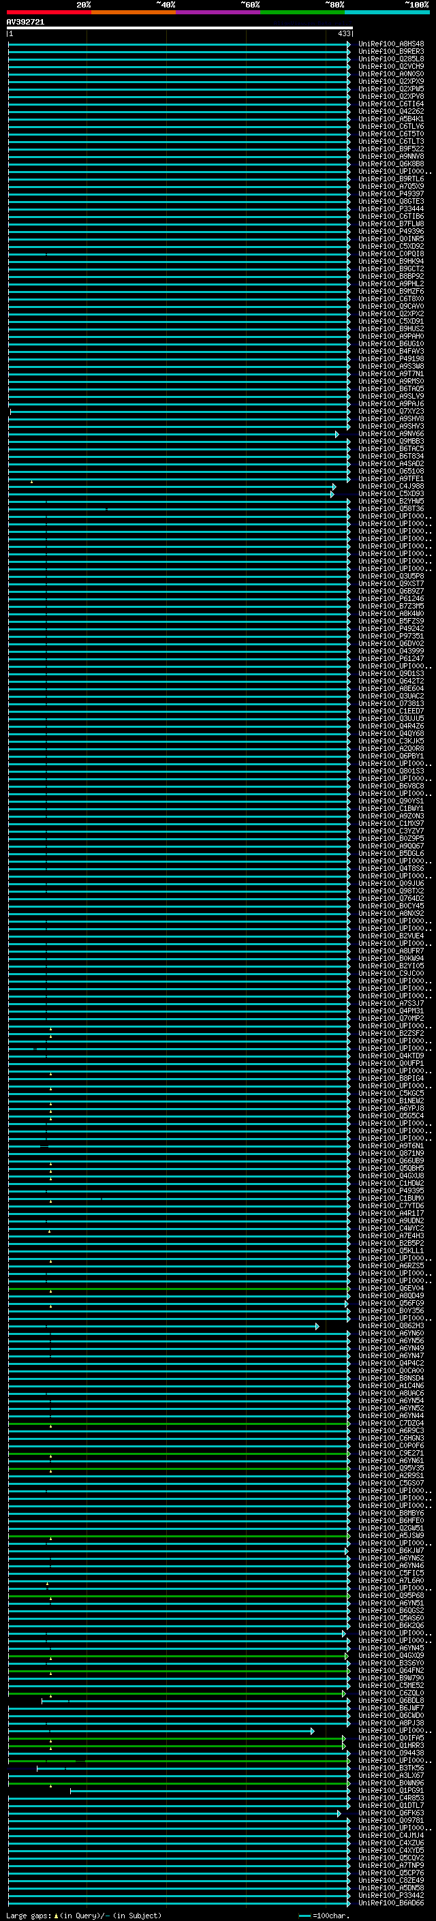Click the orange ~40% identity legend bar
436x1921 pixels.
click(134, 12)
